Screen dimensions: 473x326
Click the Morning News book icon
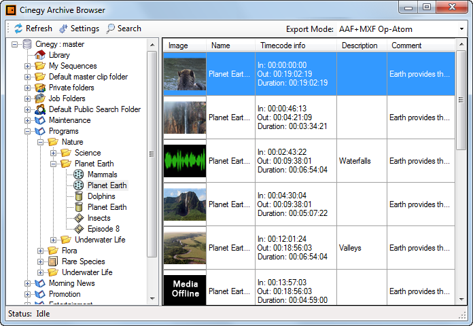(x=40, y=283)
